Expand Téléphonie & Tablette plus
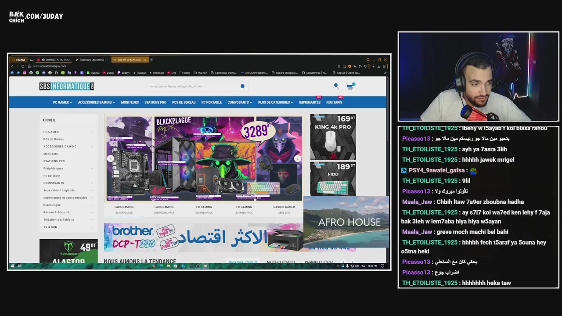Viewport: 562px width, 316px height. click(x=92, y=219)
